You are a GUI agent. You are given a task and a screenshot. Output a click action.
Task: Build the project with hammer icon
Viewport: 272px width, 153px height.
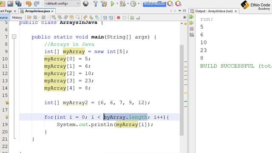pos(96,4)
